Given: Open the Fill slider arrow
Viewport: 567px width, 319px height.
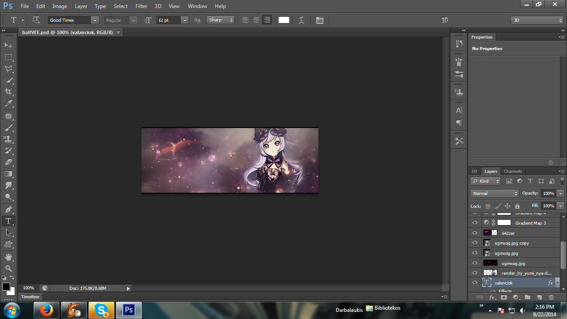Looking at the screenshot, I should point(561,206).
